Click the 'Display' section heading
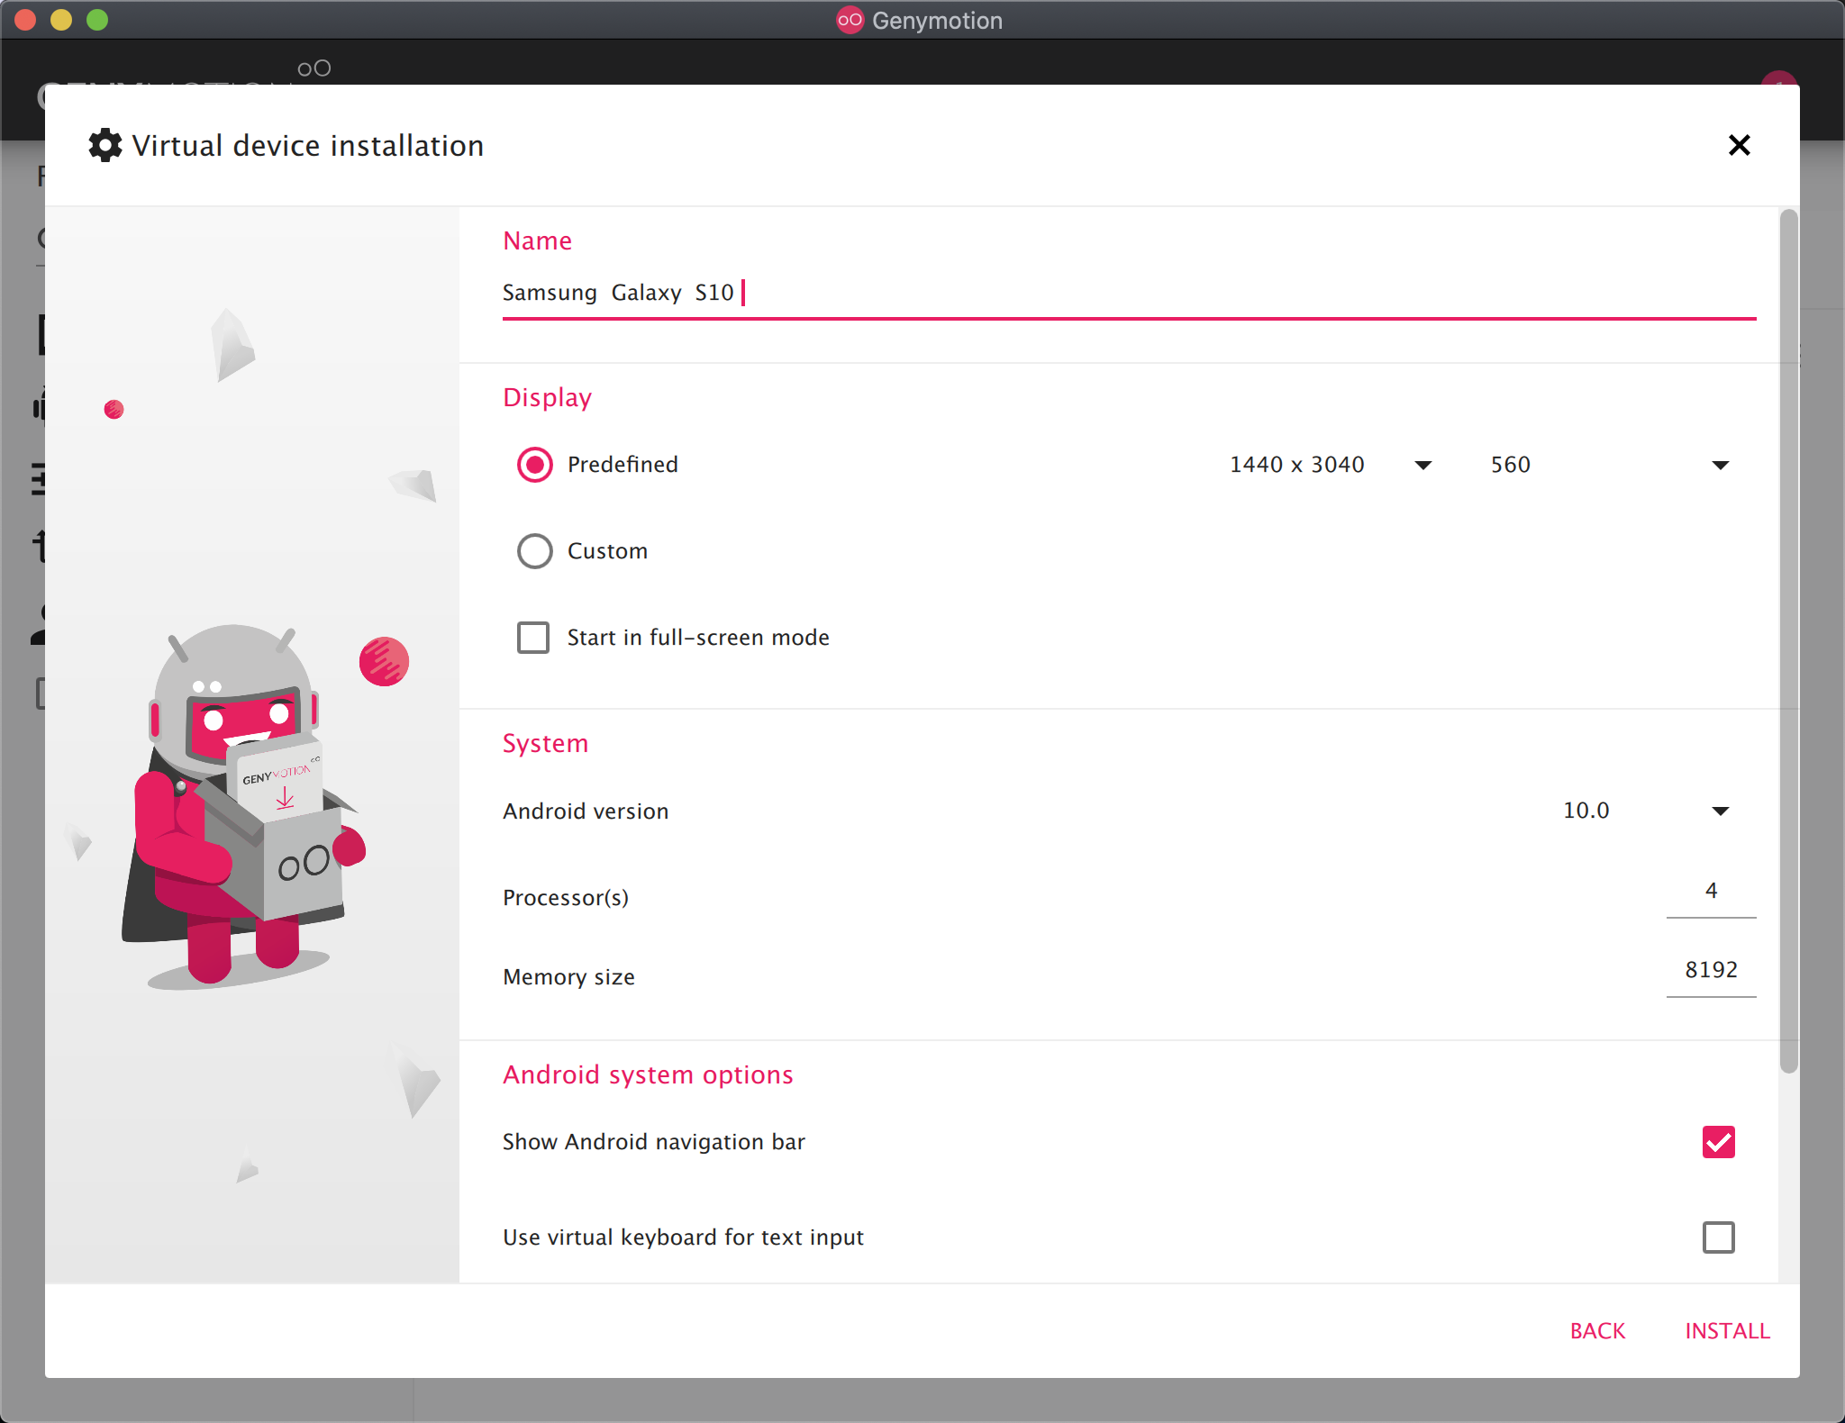Image resolution: width=1845 pixels, height=1423 pixels. click(547, 398)
